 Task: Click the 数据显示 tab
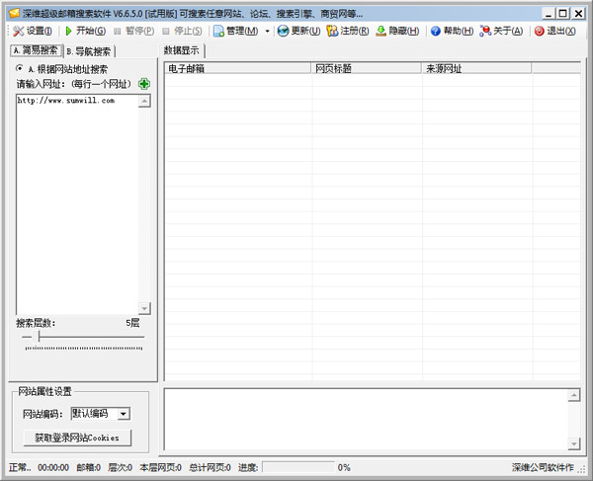pos(184,50)
